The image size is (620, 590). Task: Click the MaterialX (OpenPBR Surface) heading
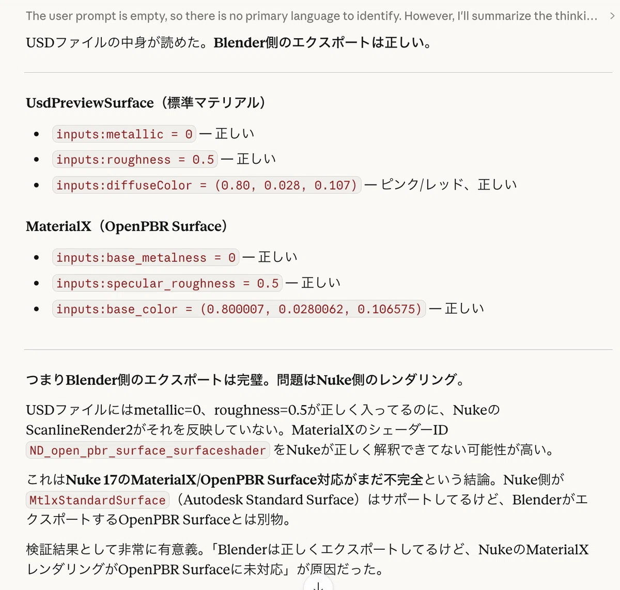127,226
